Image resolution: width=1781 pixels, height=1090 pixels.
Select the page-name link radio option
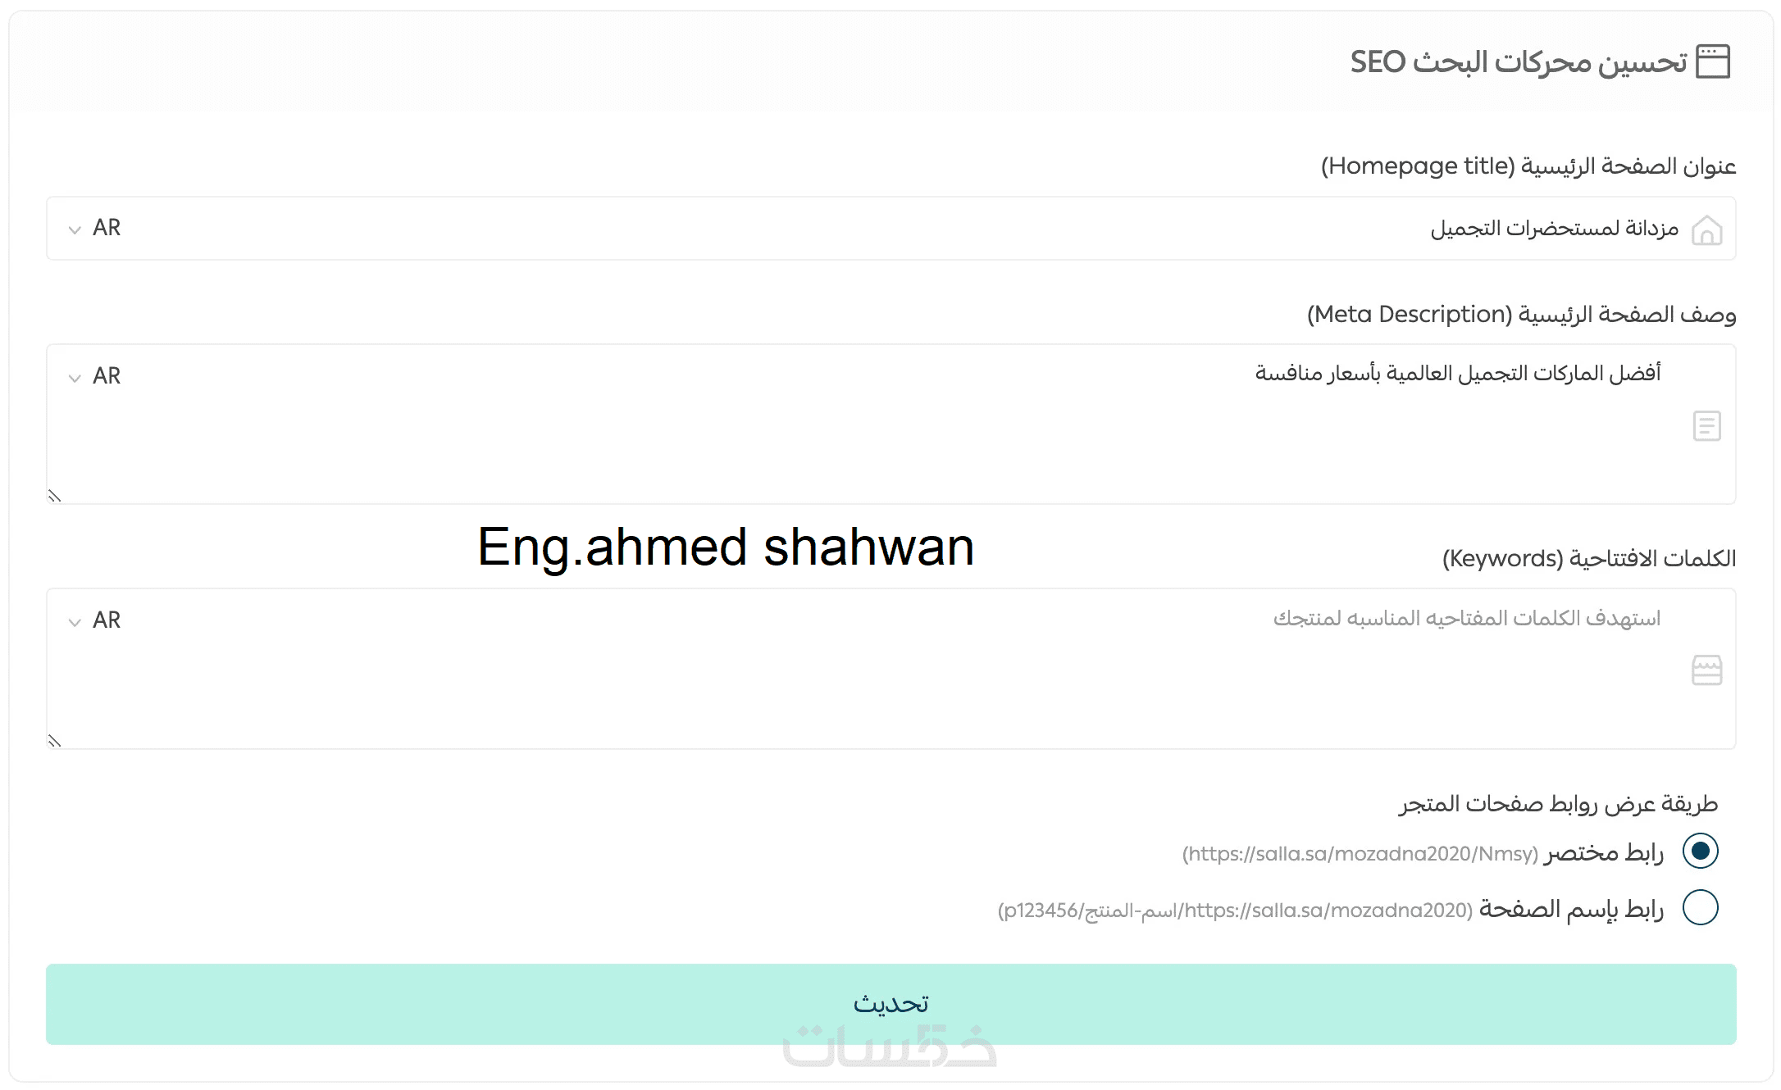click(x=1700, y=908)
